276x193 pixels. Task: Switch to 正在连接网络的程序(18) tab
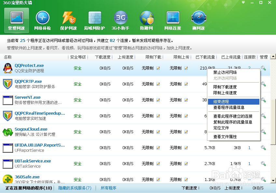[x=29, y=188]
